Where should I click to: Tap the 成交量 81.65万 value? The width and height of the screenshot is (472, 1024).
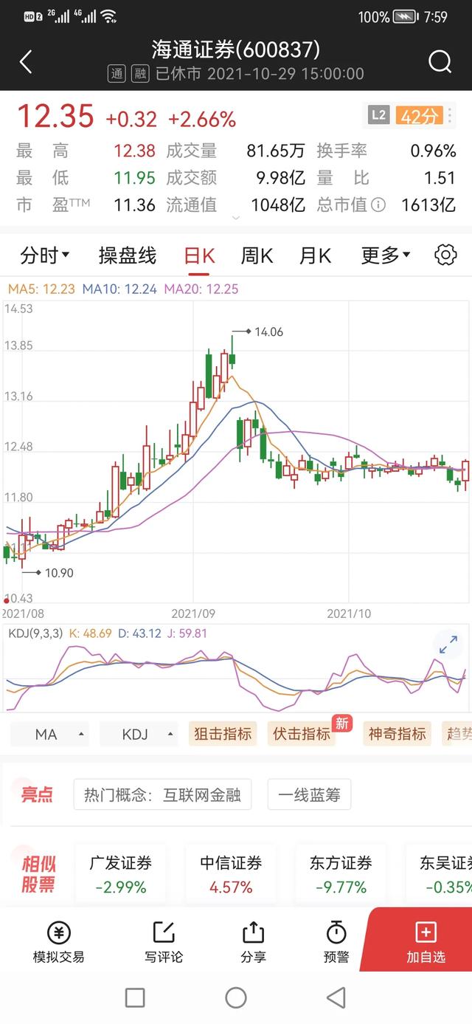(276, 151)
